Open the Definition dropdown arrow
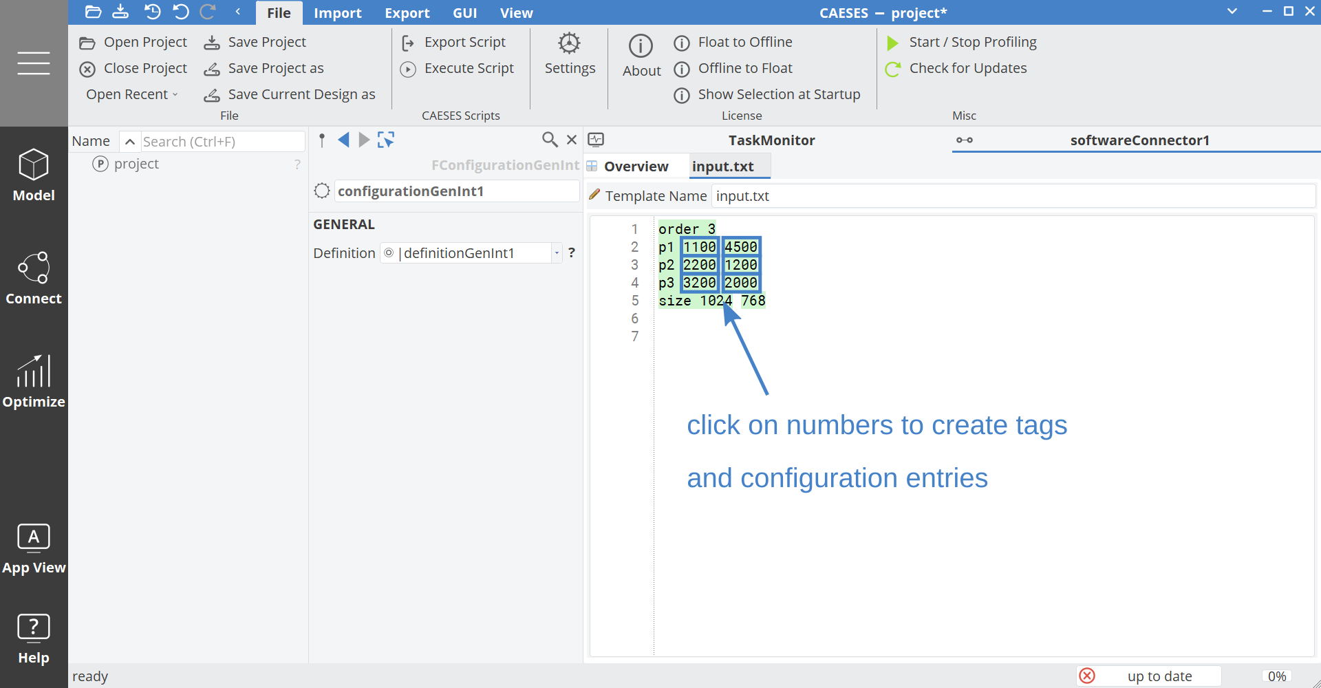Screen dimensions: 1321x688 point(557,253)
